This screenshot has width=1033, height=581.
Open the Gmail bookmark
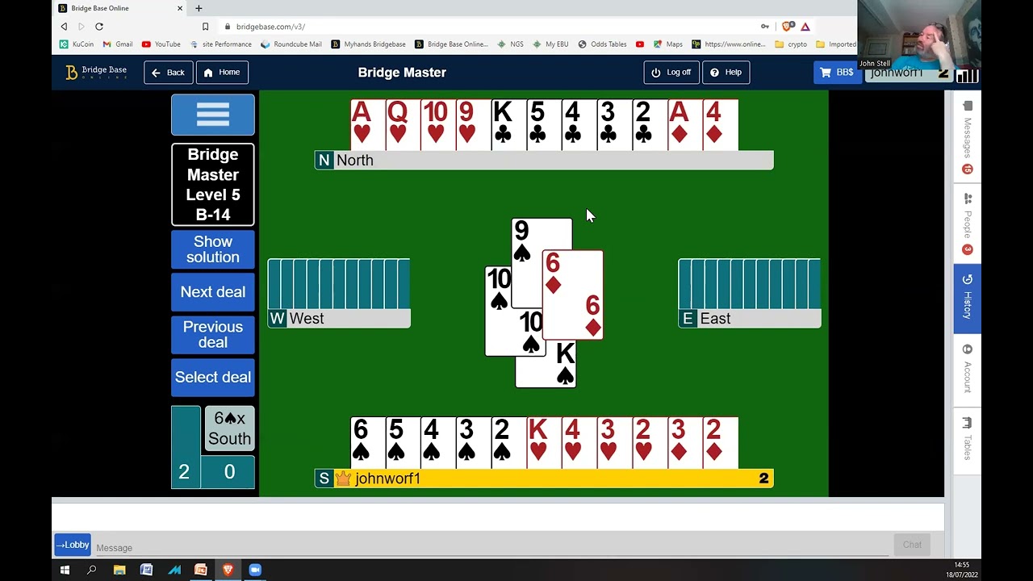pyautogui.click(x=118, y=44)
